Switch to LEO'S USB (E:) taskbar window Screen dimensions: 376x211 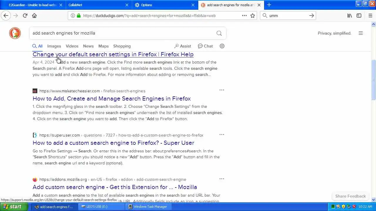point(102,207)
